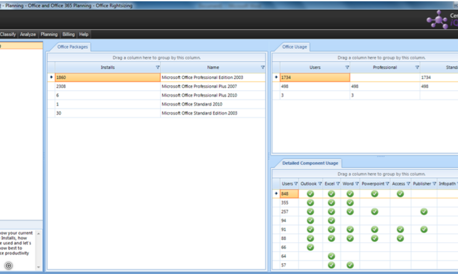Open the Planning menu
The height and width of the screenshot is (274, 458).
(x=49, y=34)
